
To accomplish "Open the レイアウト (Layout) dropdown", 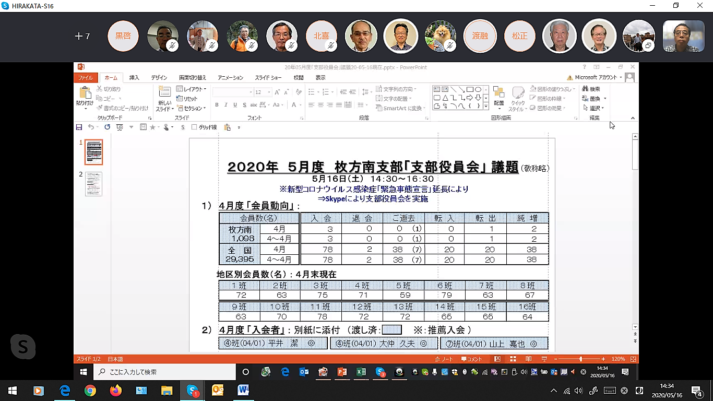I will coord(191,89).
